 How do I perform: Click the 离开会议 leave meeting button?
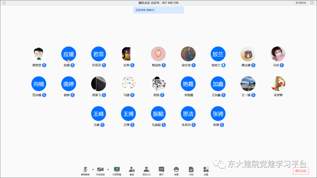pyautogui.click(x=301, y=171)
